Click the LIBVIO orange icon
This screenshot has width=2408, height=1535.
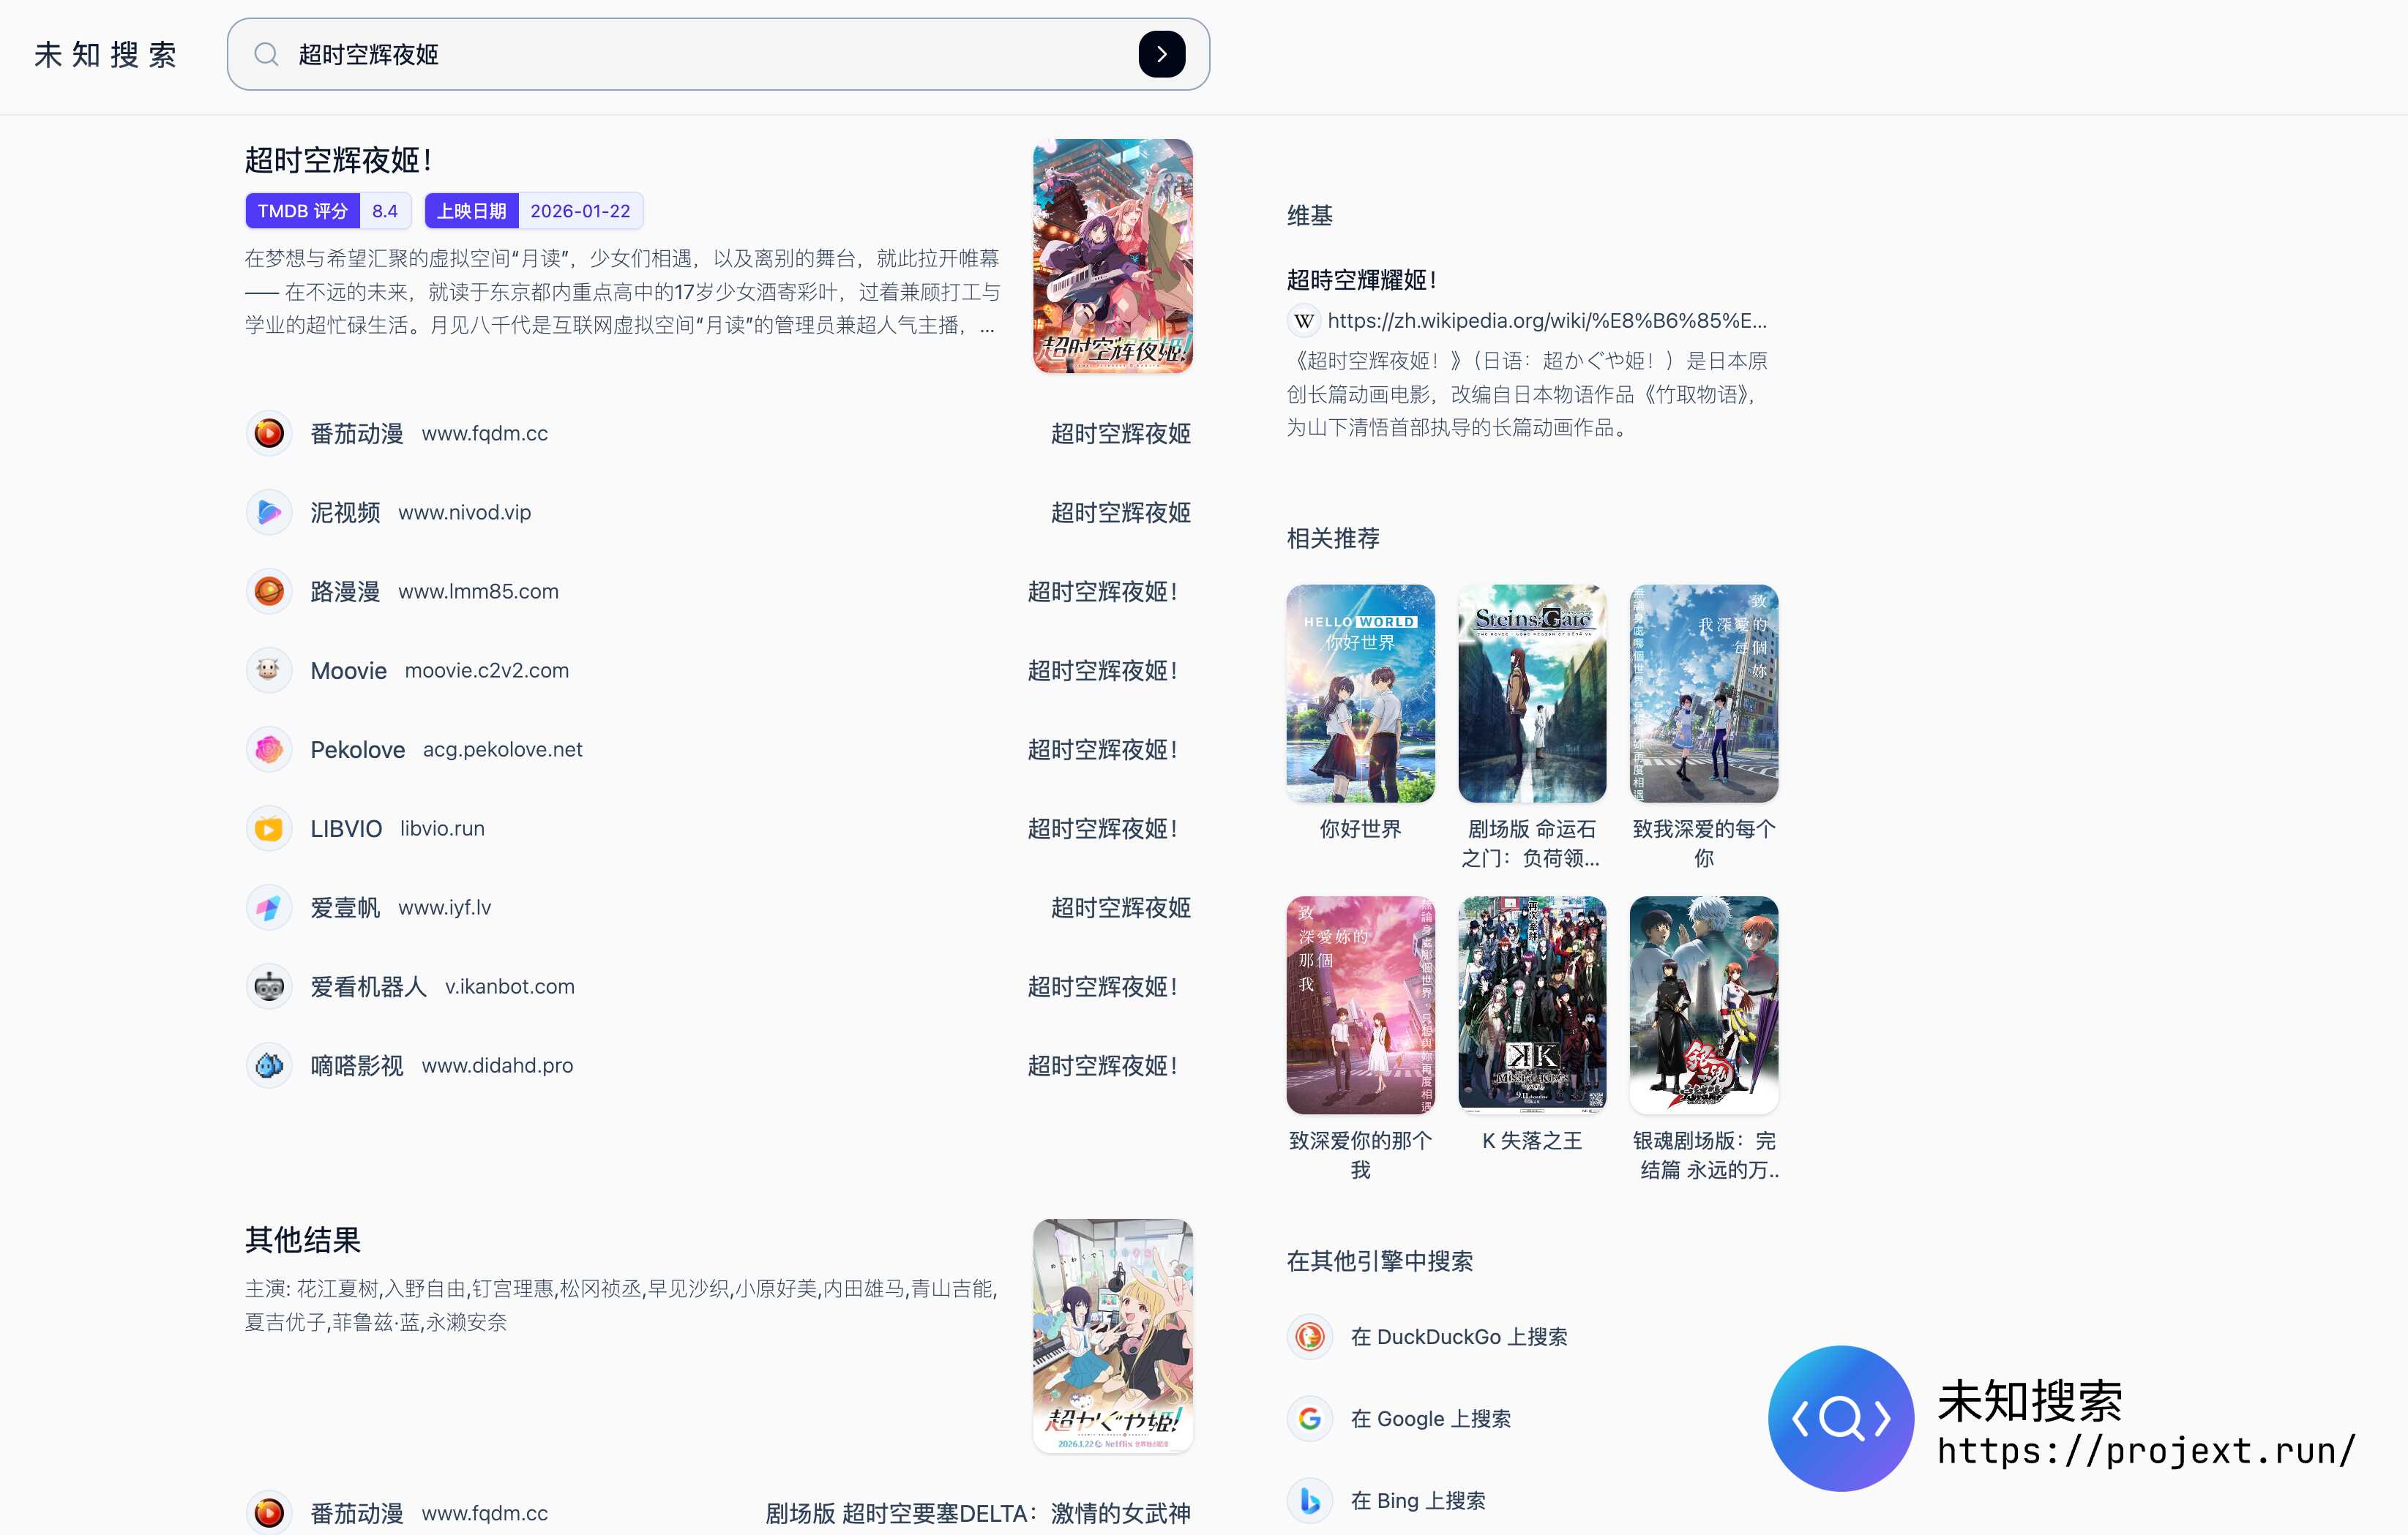(269, 828)
